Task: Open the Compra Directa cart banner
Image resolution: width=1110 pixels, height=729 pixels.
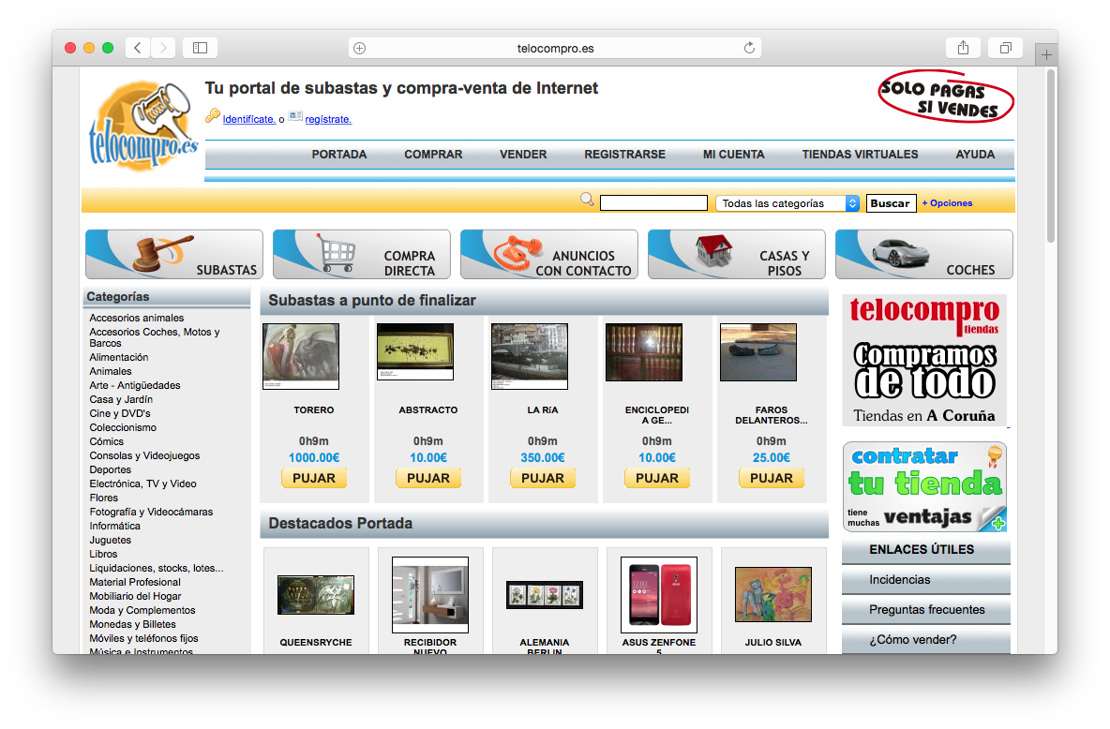Action: pyautogui.click(x=362, y=254)
